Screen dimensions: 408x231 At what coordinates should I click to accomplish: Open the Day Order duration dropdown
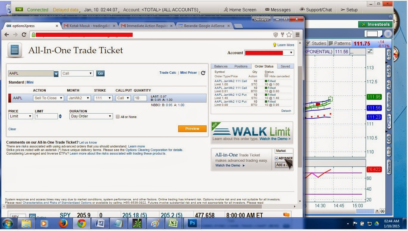point(91,116)
